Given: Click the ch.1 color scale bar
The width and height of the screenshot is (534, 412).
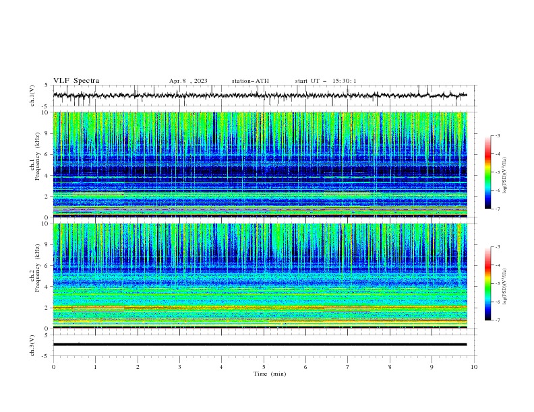Looking at the screenshot, I should (488, 172).
